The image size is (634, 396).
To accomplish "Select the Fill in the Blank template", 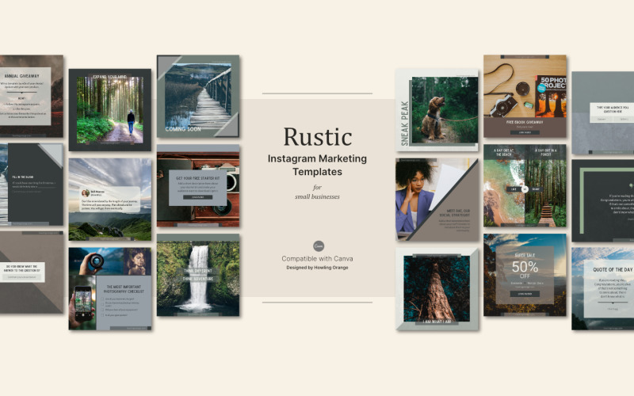I will (32, 185).
